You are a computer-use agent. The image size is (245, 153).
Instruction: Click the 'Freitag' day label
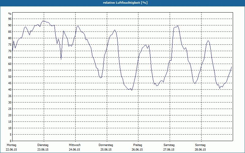pos(138,145)
